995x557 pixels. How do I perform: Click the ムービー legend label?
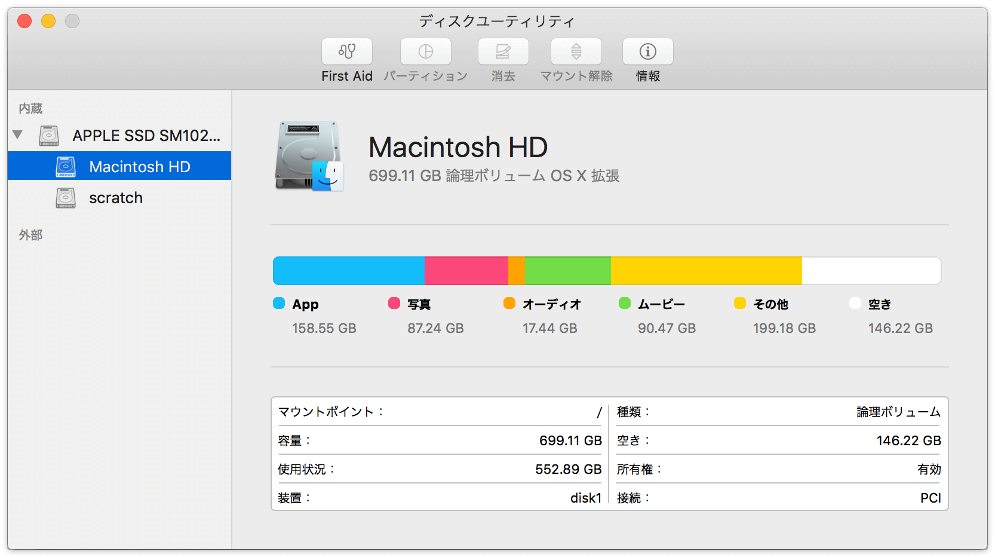point(662,304)
